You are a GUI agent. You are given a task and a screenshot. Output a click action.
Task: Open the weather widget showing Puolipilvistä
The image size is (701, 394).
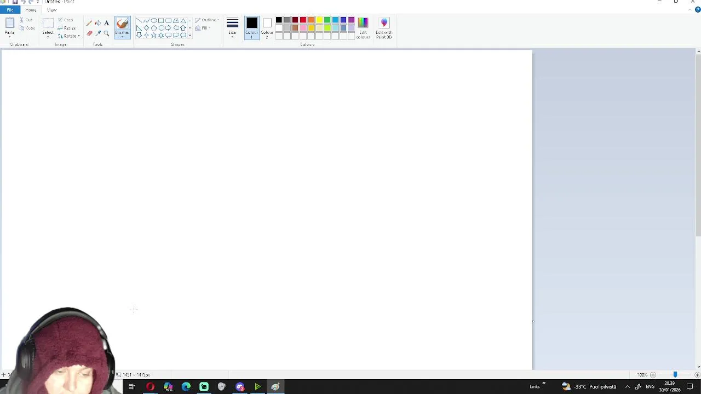589,387
